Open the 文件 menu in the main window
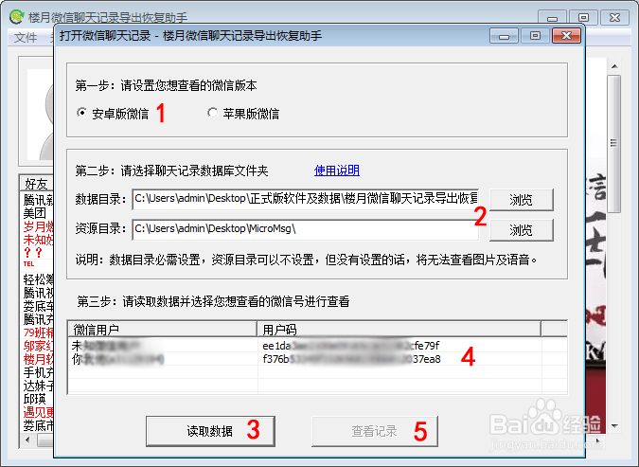 coord(26,38)
